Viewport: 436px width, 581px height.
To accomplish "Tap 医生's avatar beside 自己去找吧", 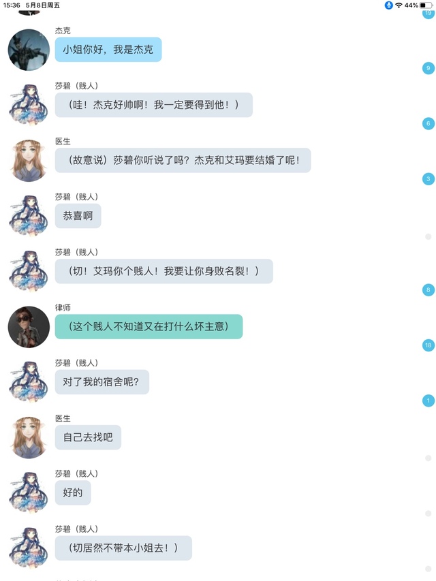I will 29,437.
